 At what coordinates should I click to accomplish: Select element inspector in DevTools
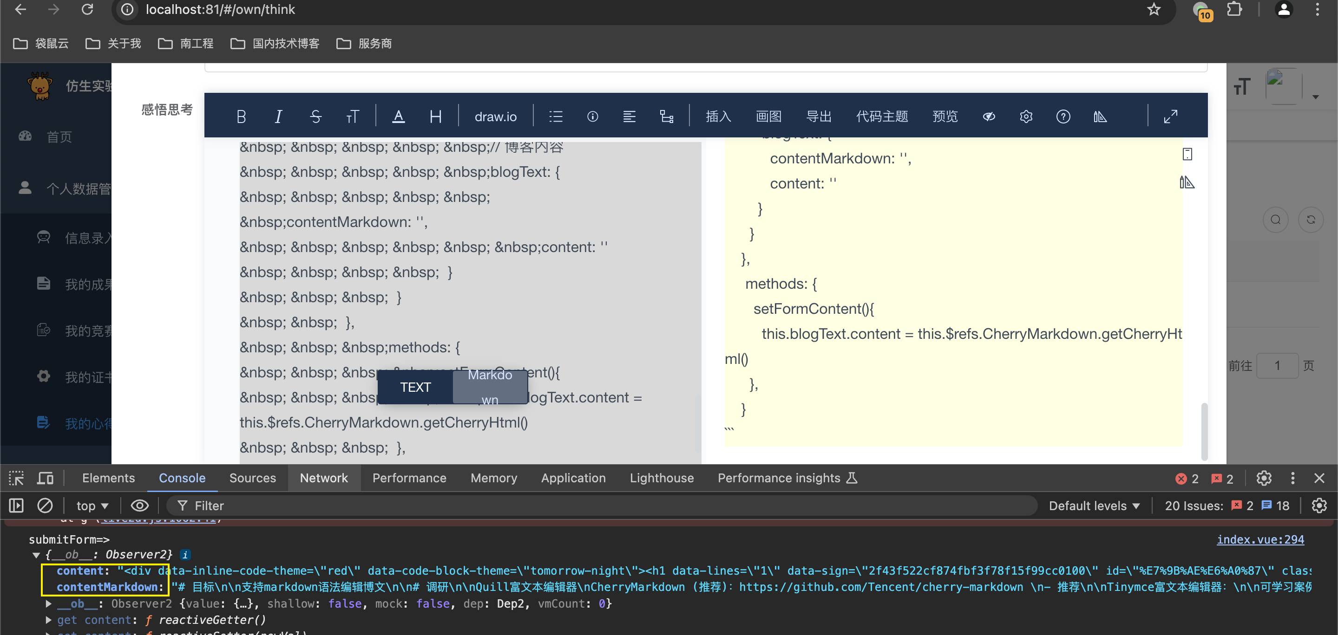[16, 478]
